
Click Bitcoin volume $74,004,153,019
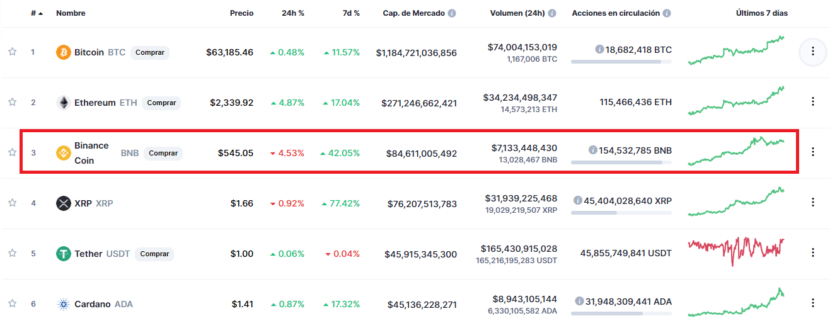(x=522, y=47)
